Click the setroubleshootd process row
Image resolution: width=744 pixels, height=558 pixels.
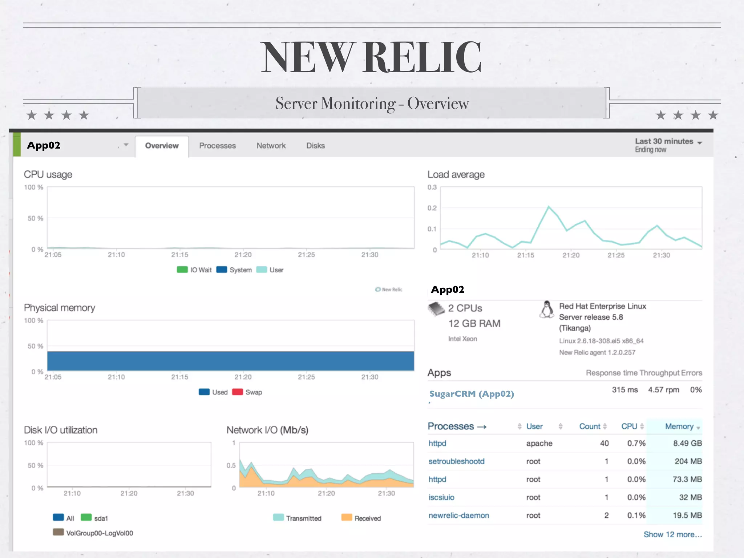(456, 461)
